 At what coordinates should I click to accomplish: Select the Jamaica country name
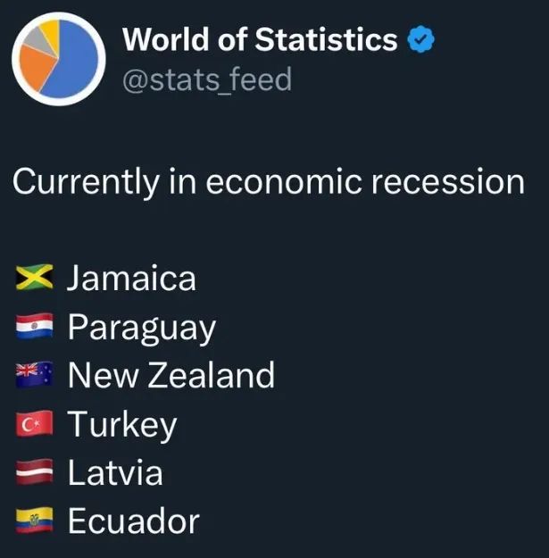[132, 279]
